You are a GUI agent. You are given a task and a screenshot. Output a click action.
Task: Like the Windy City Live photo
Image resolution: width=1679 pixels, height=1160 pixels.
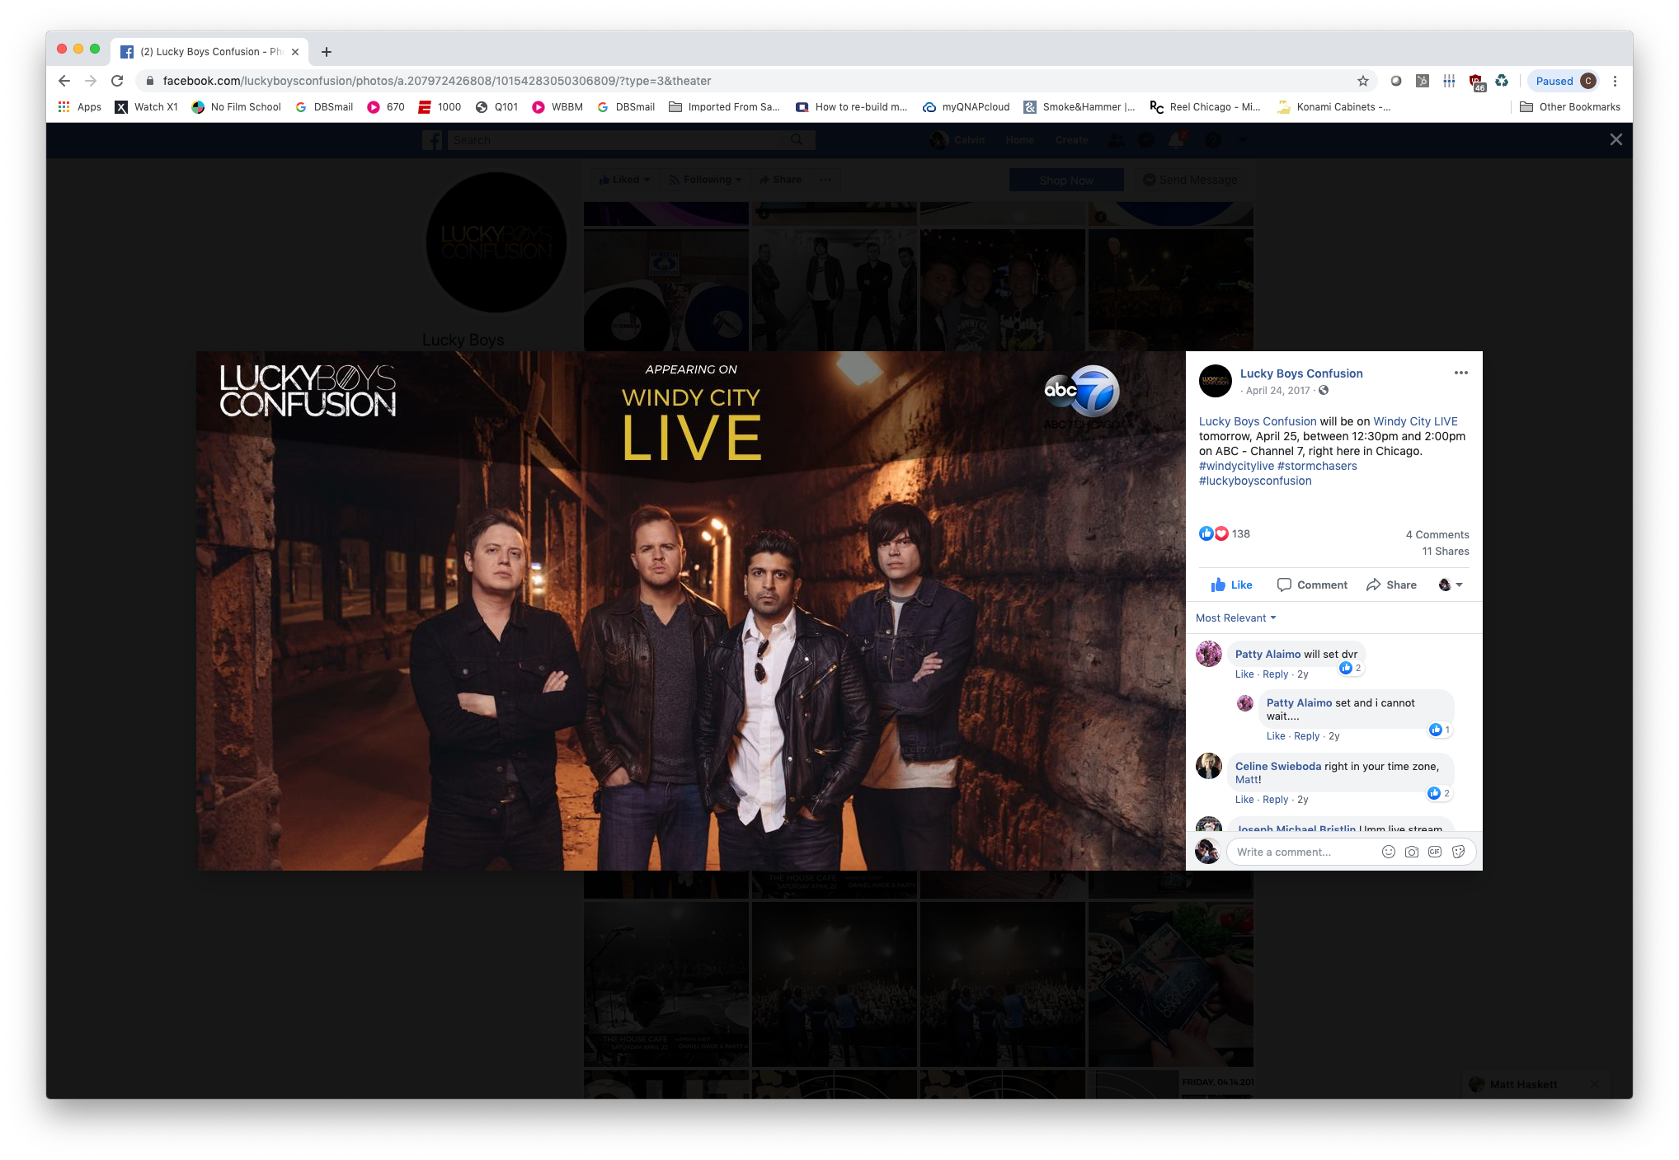tap(1231, 585)
